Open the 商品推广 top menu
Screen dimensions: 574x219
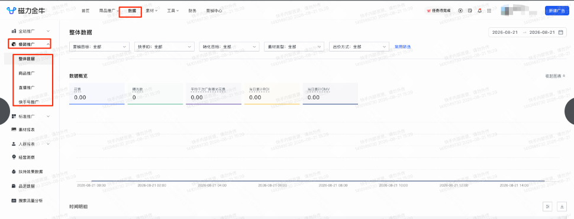pyautogui.click(x=109, y=11)
